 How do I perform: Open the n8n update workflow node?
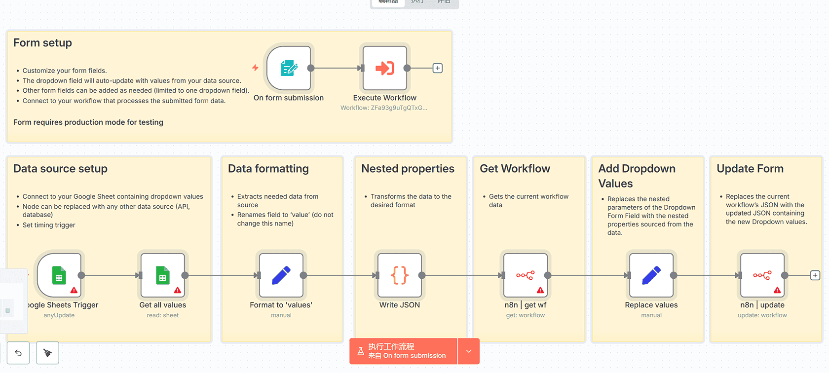pyautogui.click(x=762, y=275)
